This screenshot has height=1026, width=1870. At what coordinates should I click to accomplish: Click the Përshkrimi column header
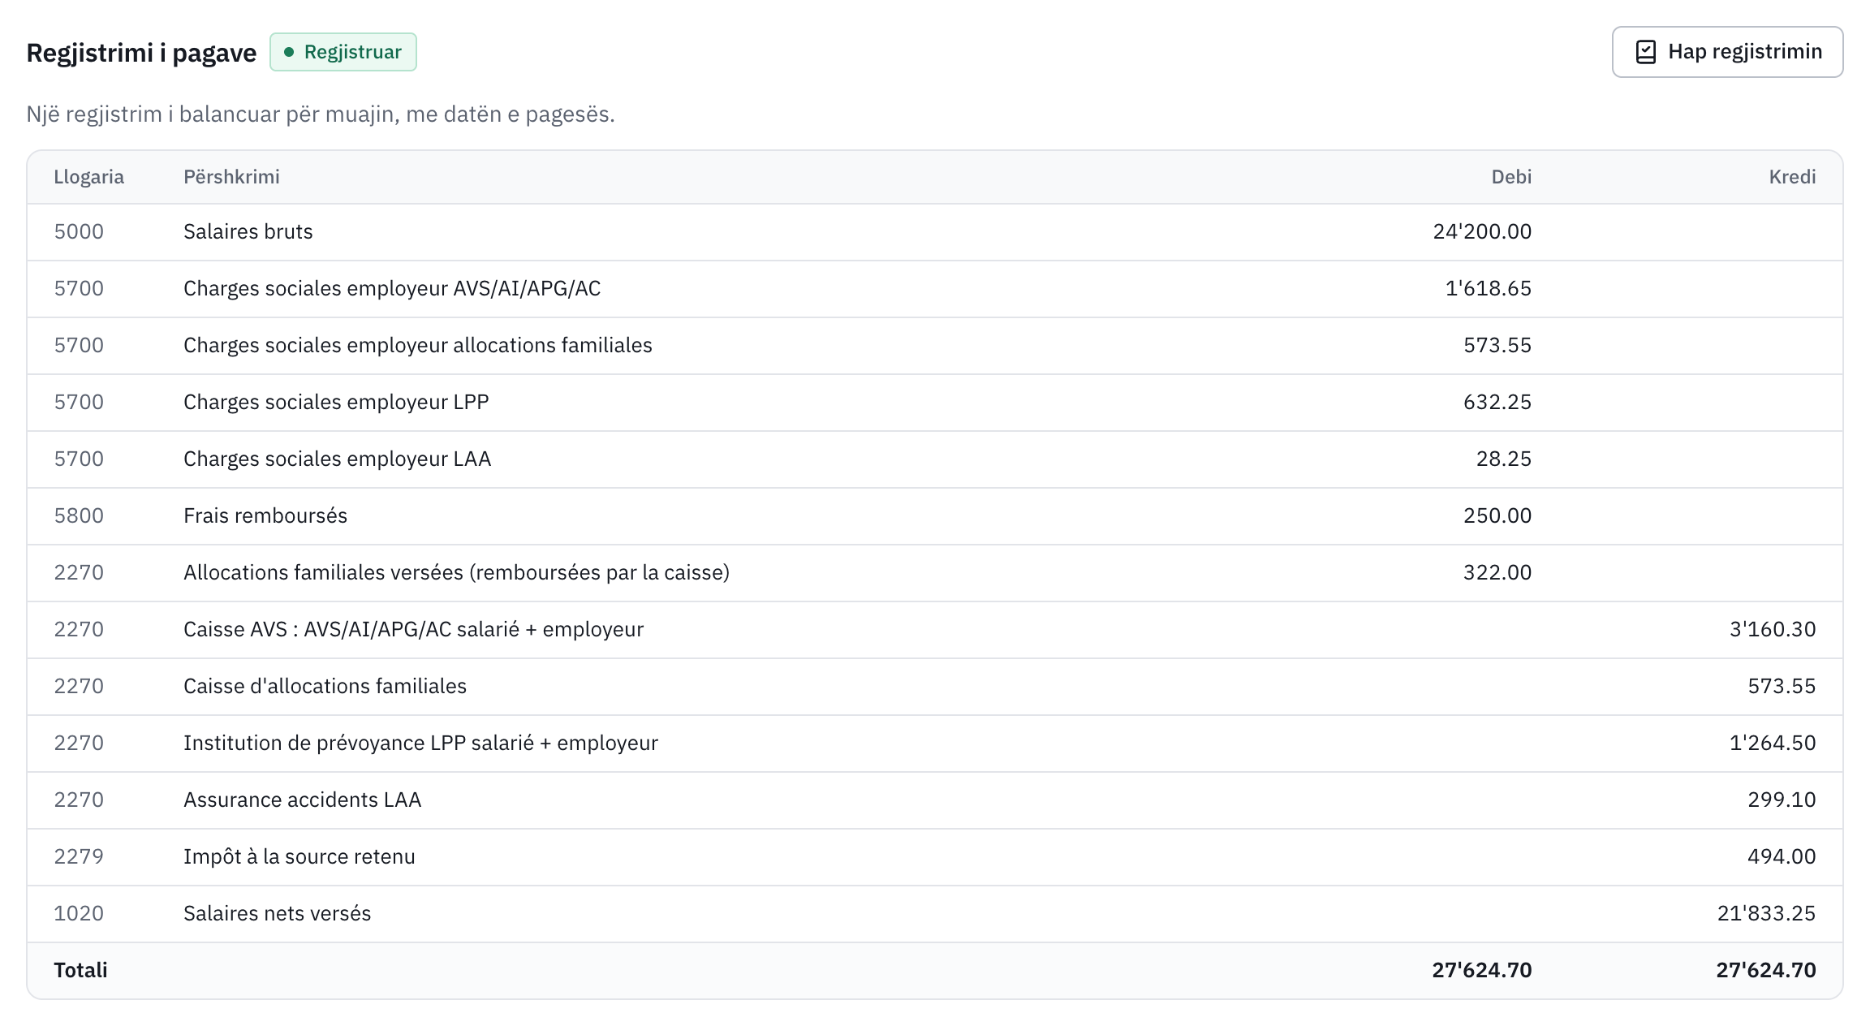click(231, 177)
